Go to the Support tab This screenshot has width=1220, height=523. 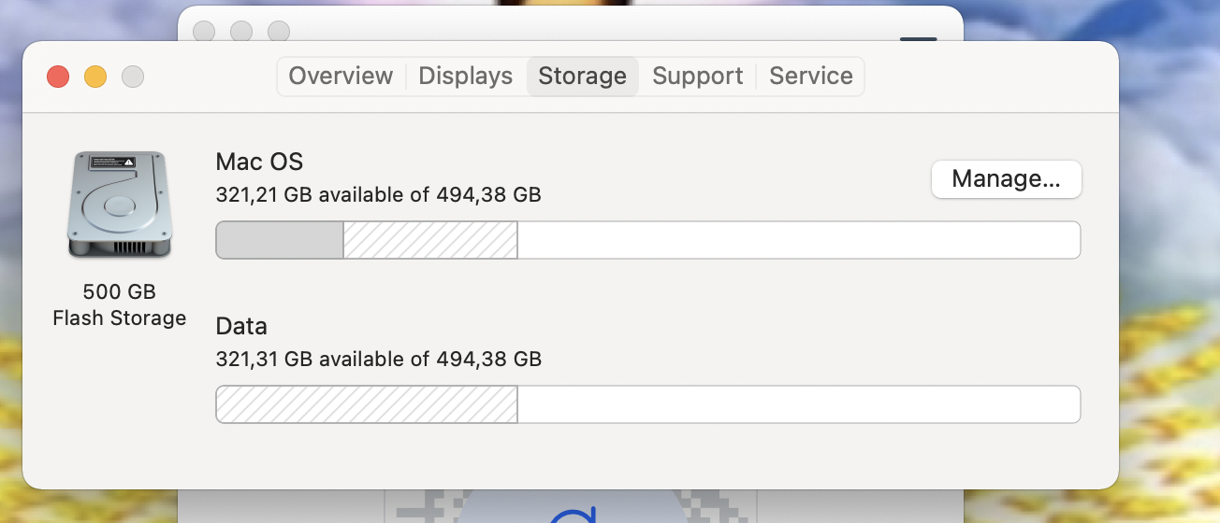point(697,77)
